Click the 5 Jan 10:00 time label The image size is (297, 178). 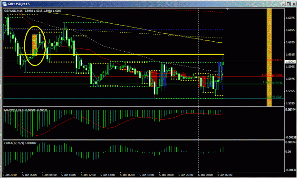pos(69,175)
